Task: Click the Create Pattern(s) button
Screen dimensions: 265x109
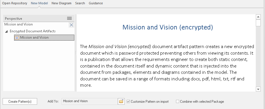Action: pyautogui.click(x=20, y=102)
